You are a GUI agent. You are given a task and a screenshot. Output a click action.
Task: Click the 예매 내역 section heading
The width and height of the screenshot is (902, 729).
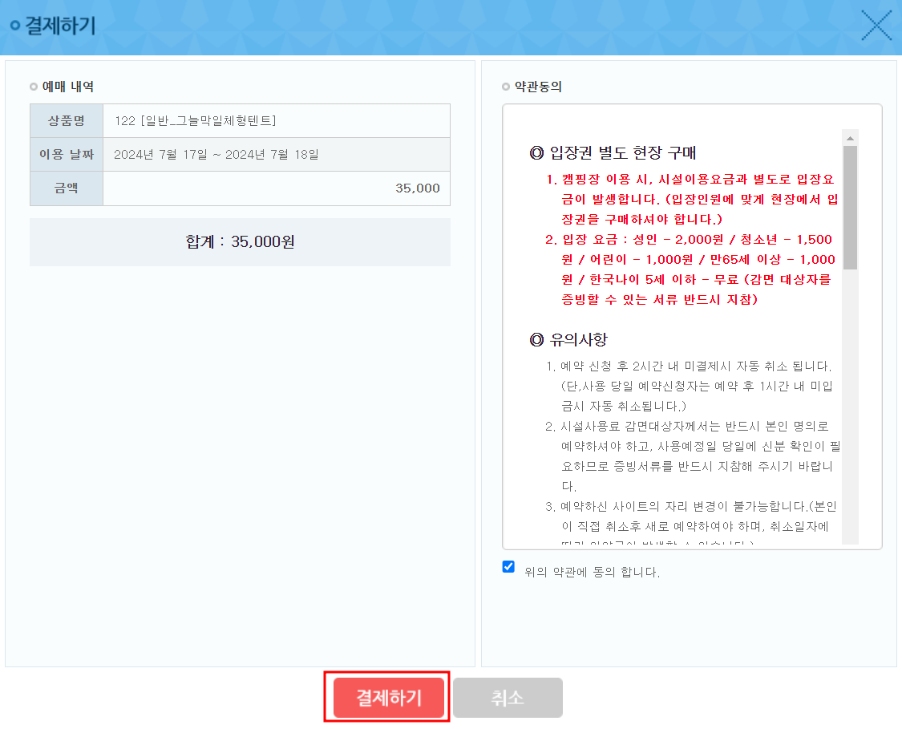tap(68, 87)
